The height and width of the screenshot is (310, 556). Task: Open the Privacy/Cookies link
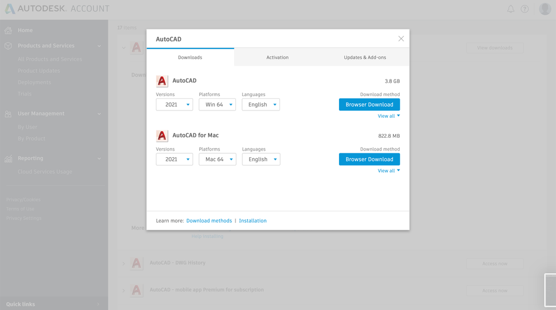tap(23, 199)
